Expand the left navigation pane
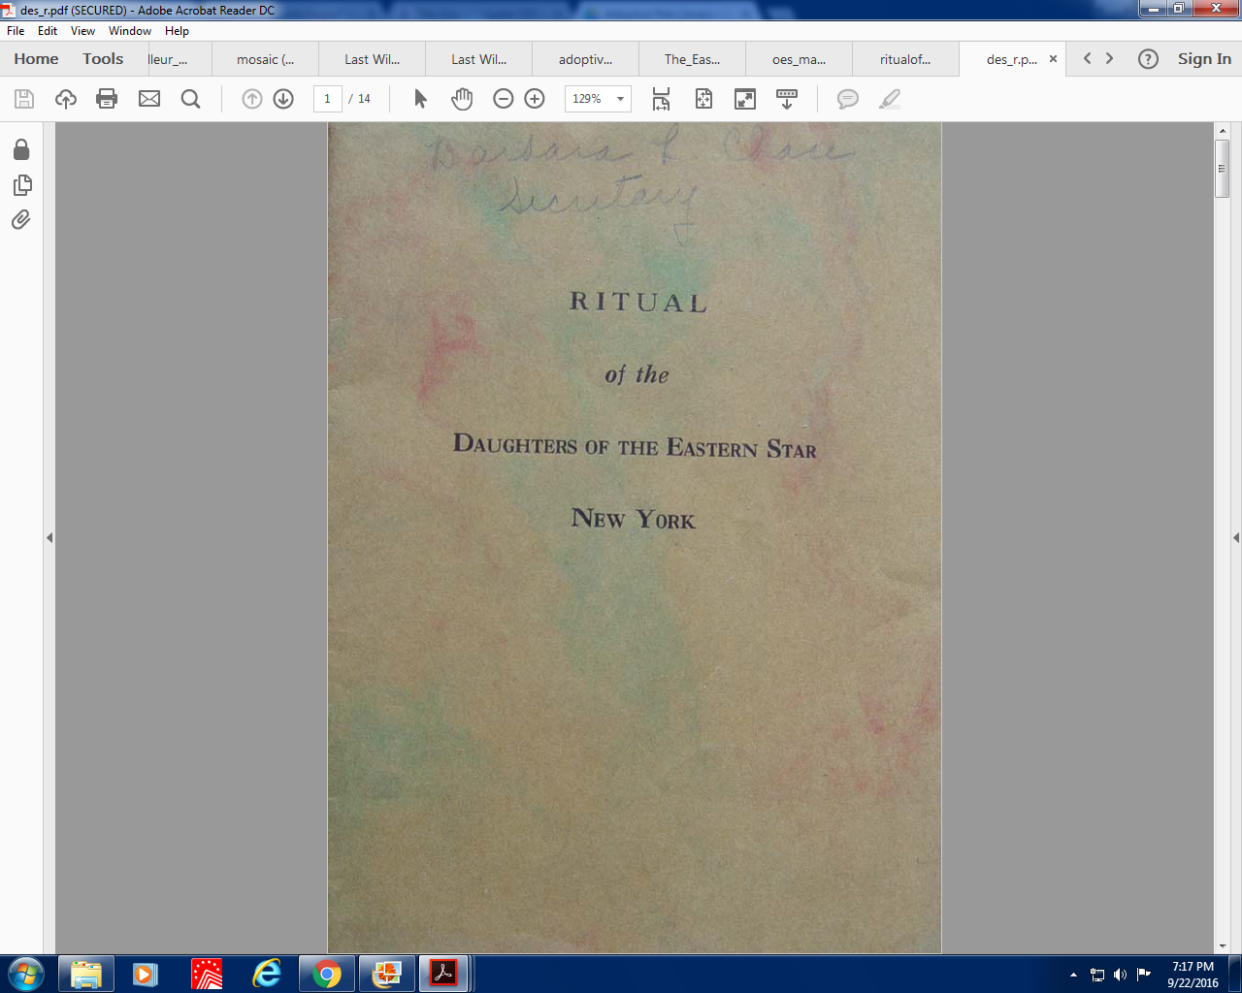1242x993 pixels. point(49,537)
